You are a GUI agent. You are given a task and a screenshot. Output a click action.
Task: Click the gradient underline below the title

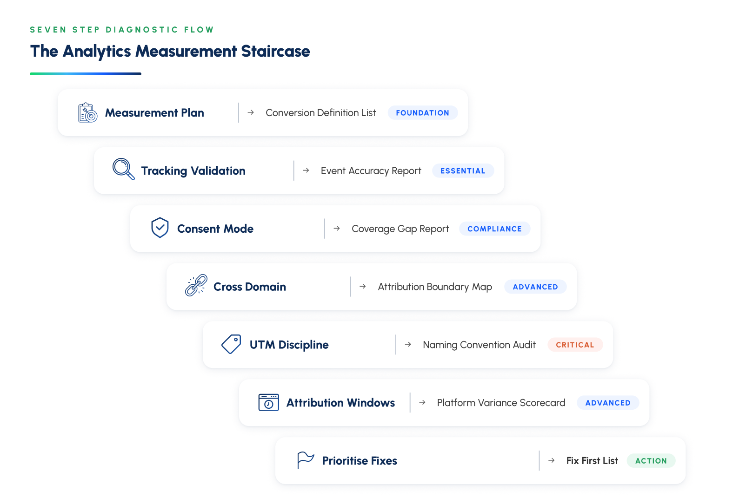click(86, 74)
